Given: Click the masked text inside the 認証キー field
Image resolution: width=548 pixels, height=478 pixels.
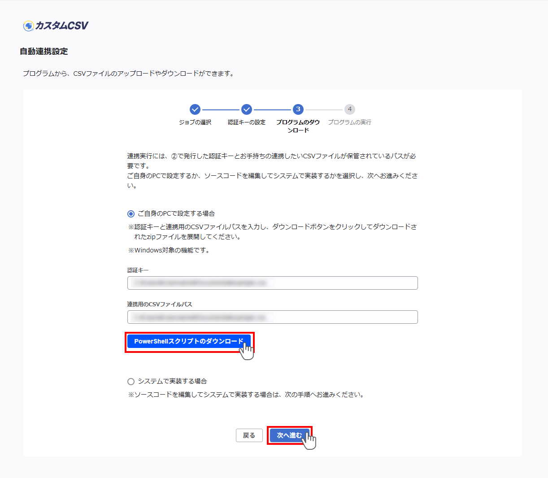Looking at the screenshot, I should pos(202,283).
